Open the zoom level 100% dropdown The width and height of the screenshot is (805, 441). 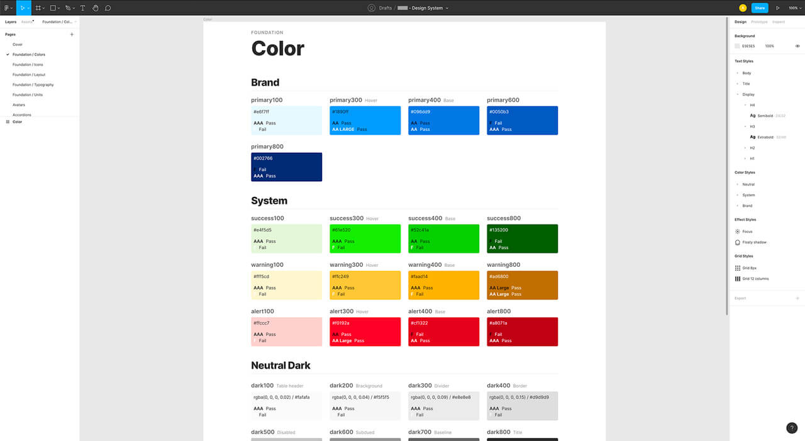click(797, 8)
